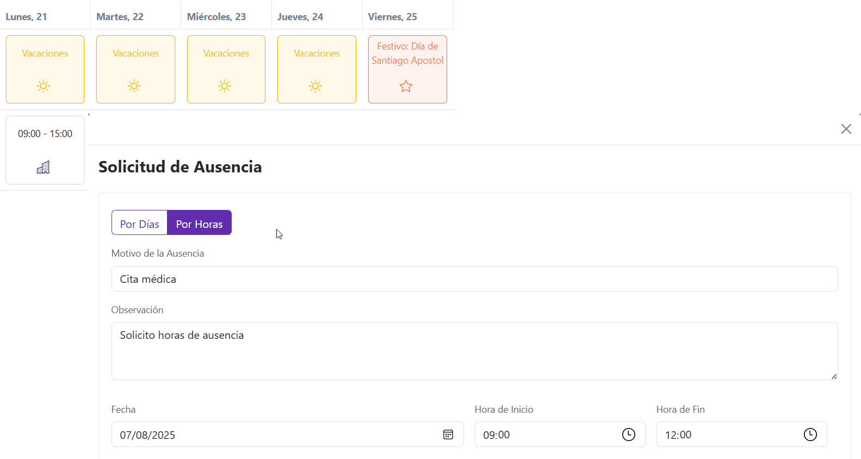Click the Lunes, 21 column header

[x=26, y=17]
